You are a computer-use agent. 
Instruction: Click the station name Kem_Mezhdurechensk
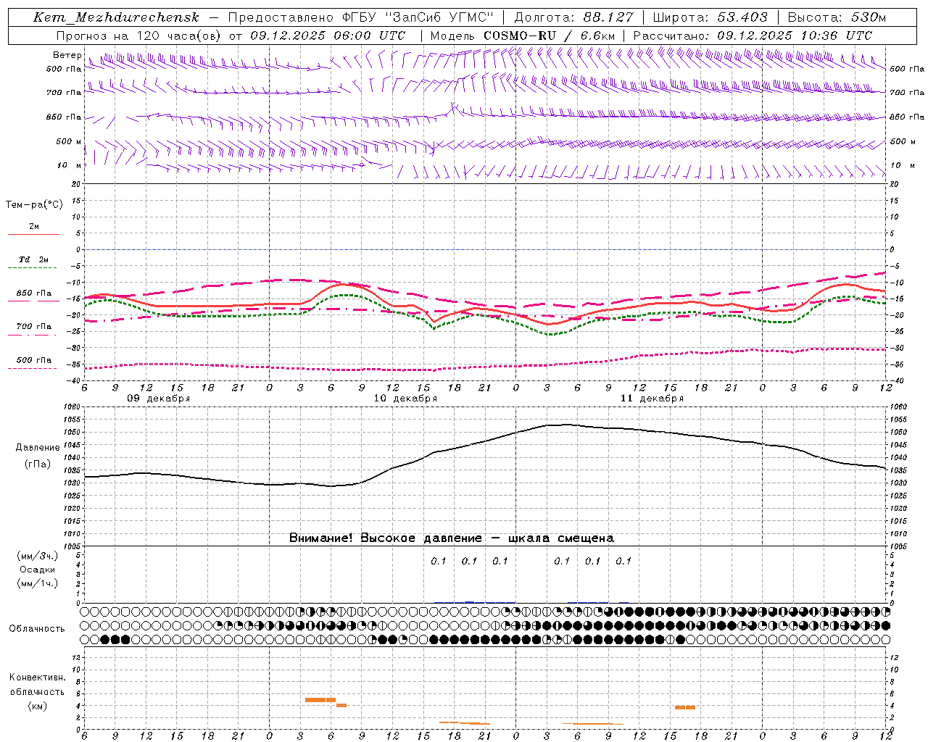pos(116,17)
